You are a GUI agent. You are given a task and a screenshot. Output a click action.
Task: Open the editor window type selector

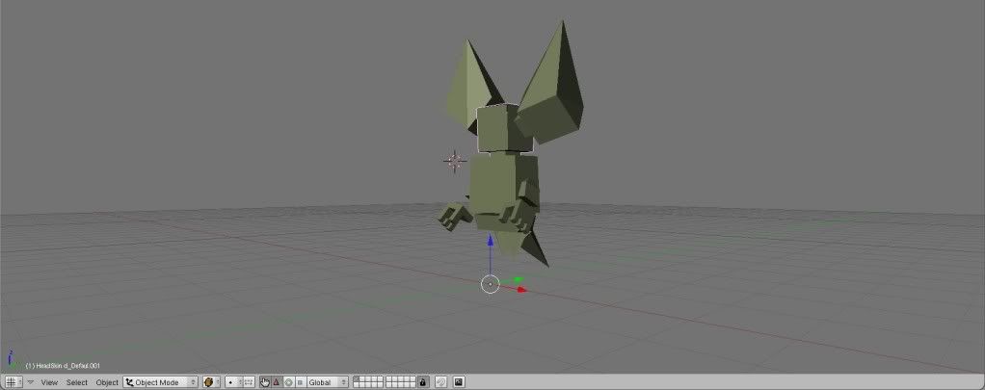[x=13, y=382]
